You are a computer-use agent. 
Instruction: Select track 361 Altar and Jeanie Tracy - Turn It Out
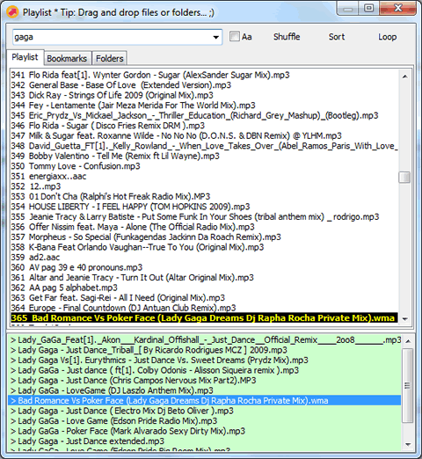(x=204, y=278)
